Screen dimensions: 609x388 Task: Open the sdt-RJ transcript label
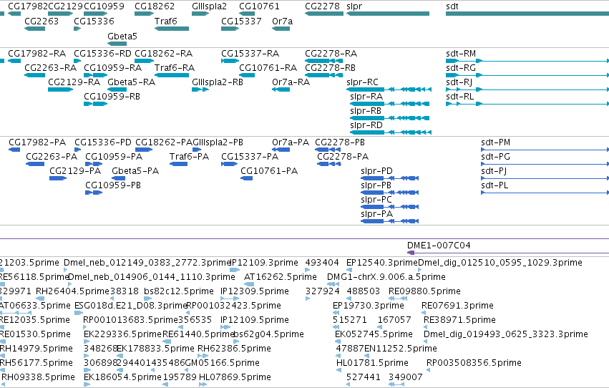pos(459,82)
